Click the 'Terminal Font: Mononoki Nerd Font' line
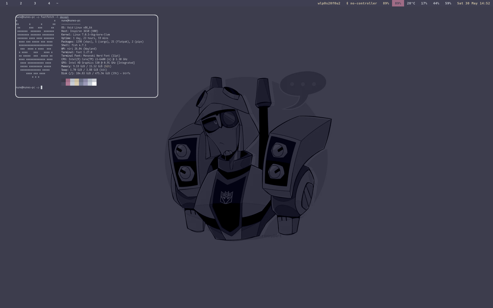The width and height of the screenshot is (493, 308). [91, 56]
